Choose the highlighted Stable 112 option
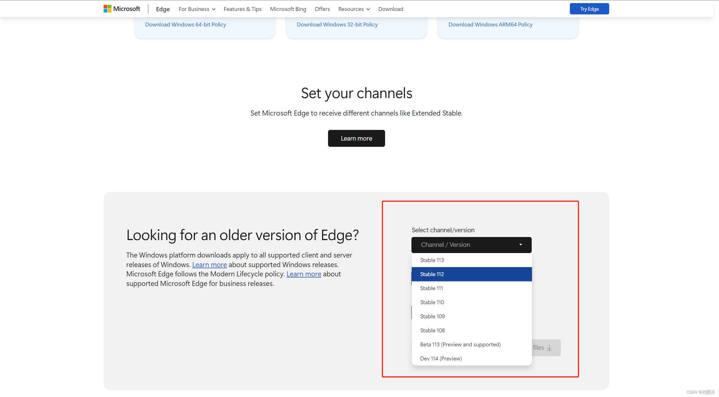This screenshot has height=397, width=719. [432, 274]
